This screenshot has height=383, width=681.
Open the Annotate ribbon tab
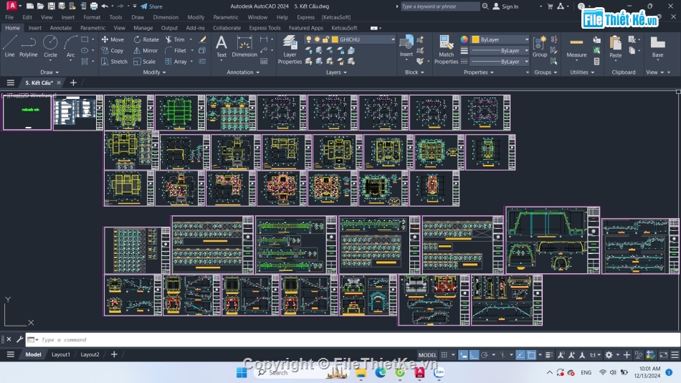pos(61,28)
